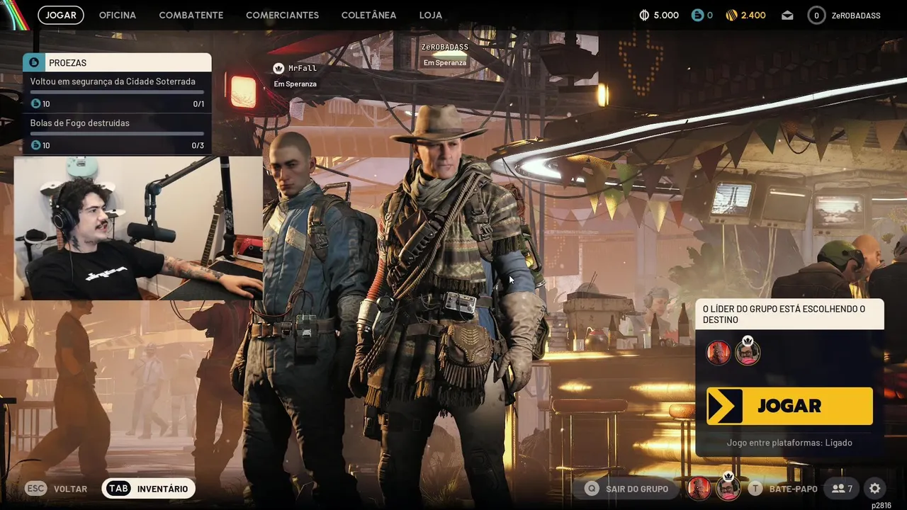Click crowned leader avatar in destination panel
This screenshot has height=510, width=907.
click(748, 352)
